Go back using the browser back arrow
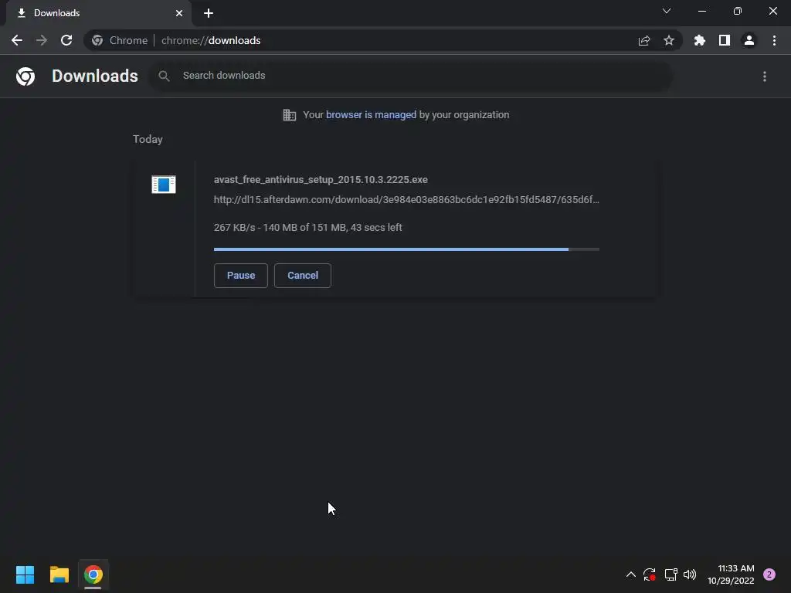Viewport: 791px width, 593px height. point(17,40)
